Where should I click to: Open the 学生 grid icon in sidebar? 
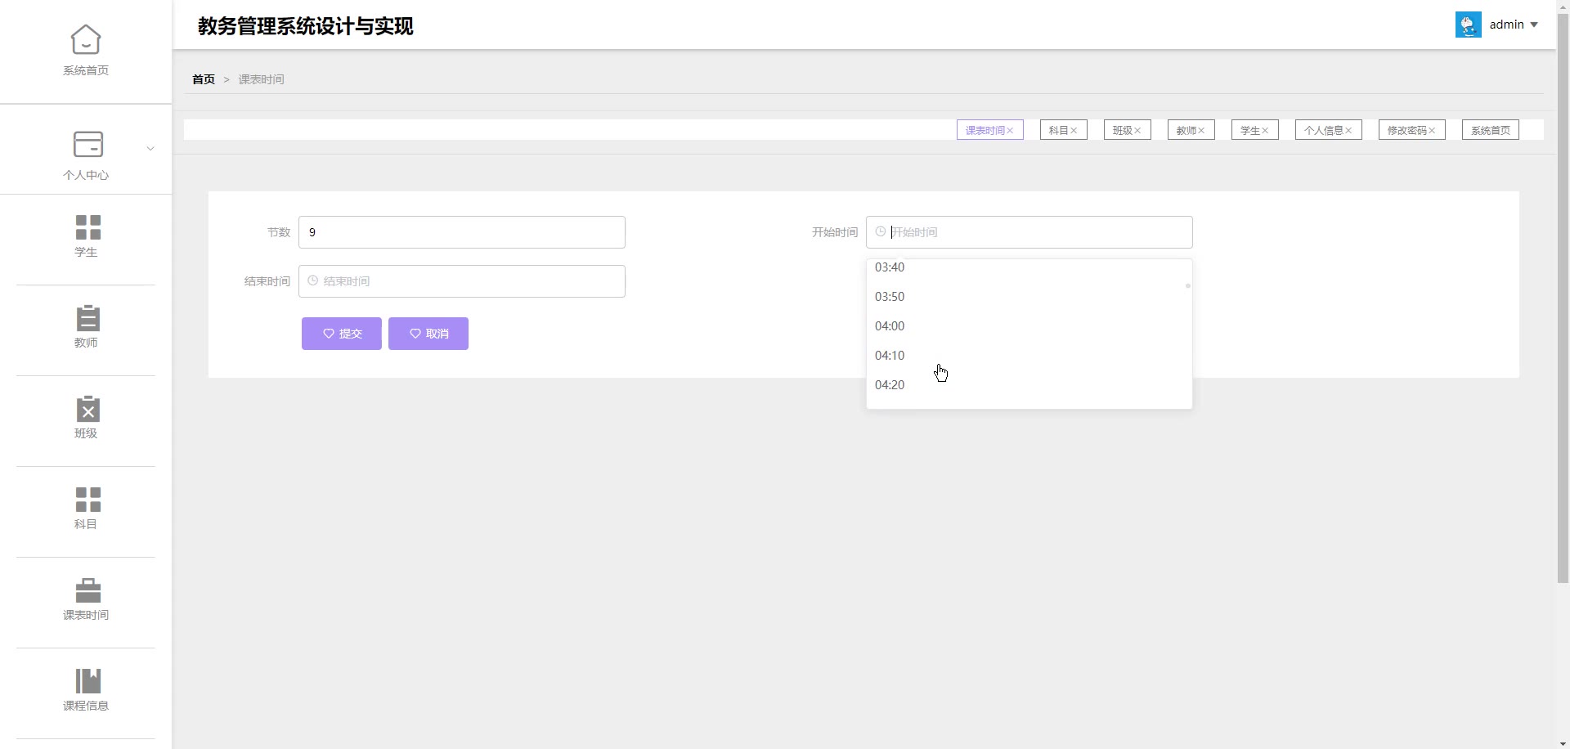[x=87, y=226]
